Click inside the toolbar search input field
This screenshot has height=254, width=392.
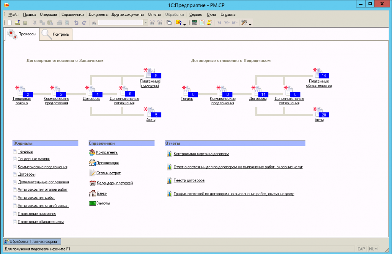pos(121,23)
